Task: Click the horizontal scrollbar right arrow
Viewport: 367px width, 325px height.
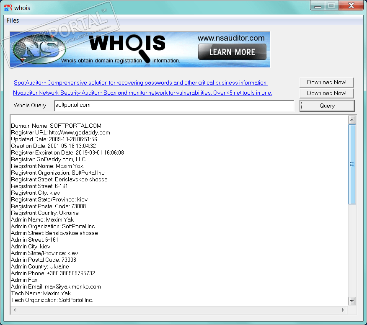Action: point(343,310)
